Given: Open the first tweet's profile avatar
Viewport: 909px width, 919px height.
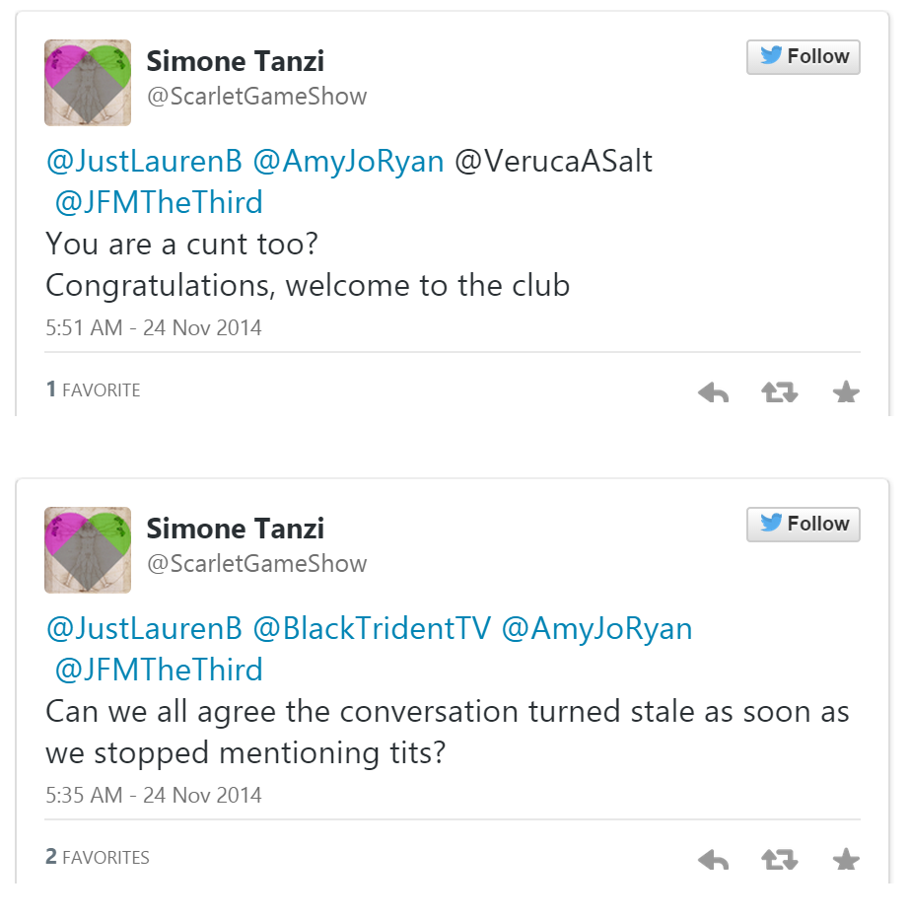Looking at the screenshot, I should (x=88, y=83).
